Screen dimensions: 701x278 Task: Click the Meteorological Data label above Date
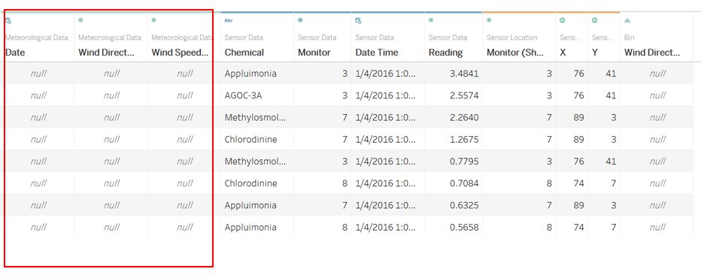[37, 38]
